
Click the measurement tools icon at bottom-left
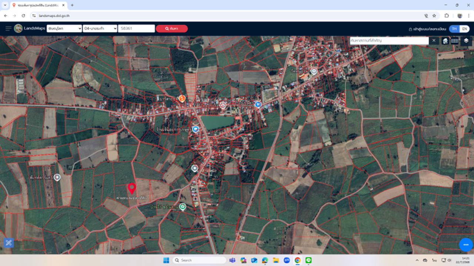(9, 243)
